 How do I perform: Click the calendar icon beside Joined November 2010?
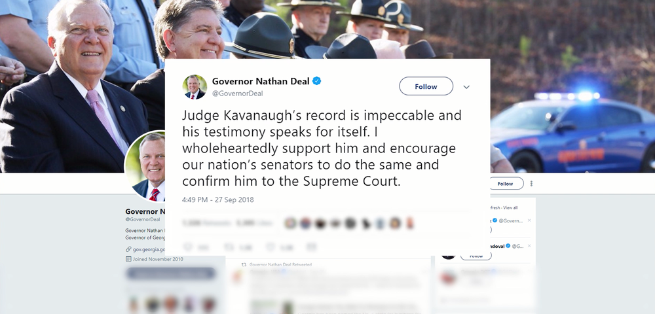(128, 259)
